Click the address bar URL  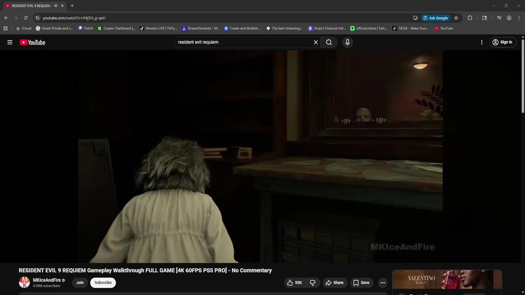tap(74, 18)
